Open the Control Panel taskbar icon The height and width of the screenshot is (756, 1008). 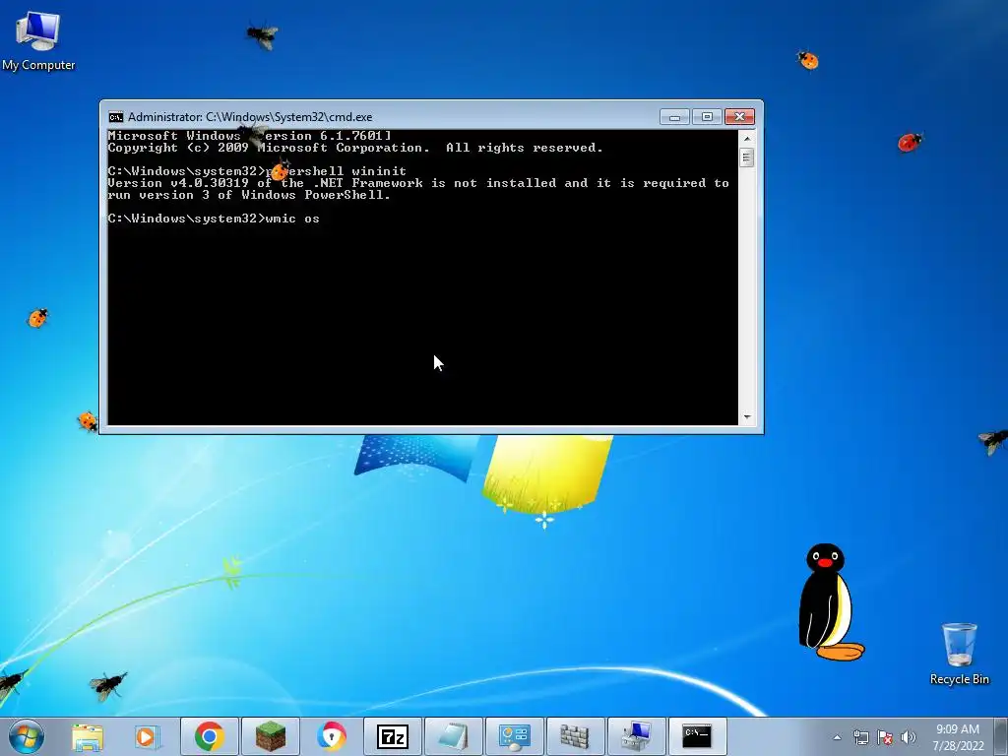pos(514,736)
